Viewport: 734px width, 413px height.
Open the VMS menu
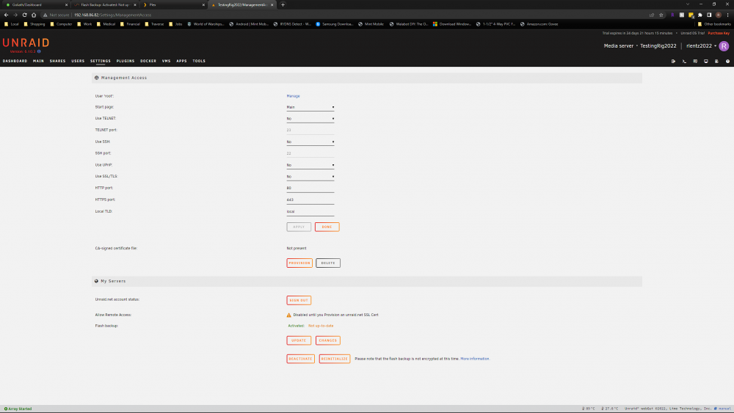pos(166,61)
